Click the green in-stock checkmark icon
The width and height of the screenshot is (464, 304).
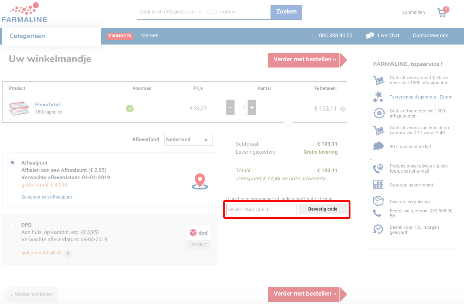[x=130, y=108]
